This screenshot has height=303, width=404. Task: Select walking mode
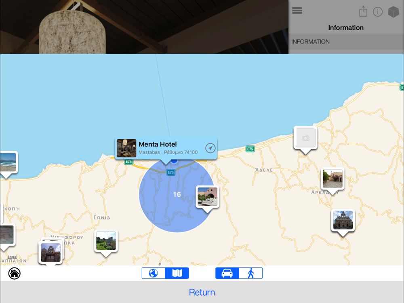[x=251, y=273]
